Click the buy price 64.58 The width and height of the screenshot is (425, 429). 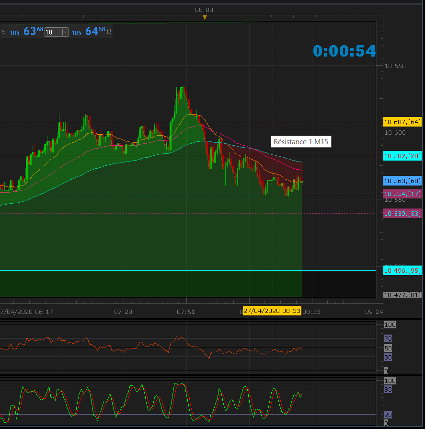click(95, 32)
